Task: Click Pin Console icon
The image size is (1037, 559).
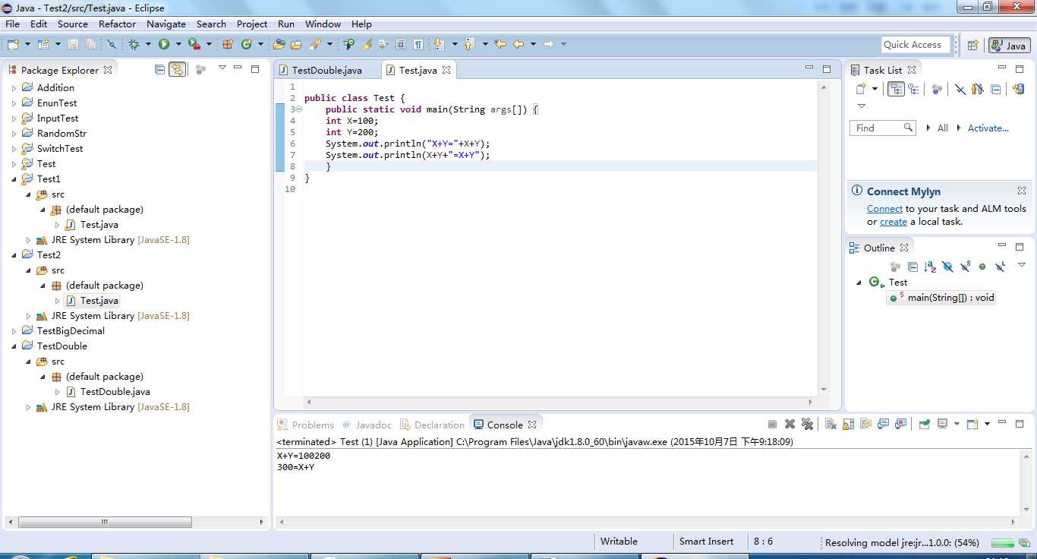Action: tap(924, 424)
